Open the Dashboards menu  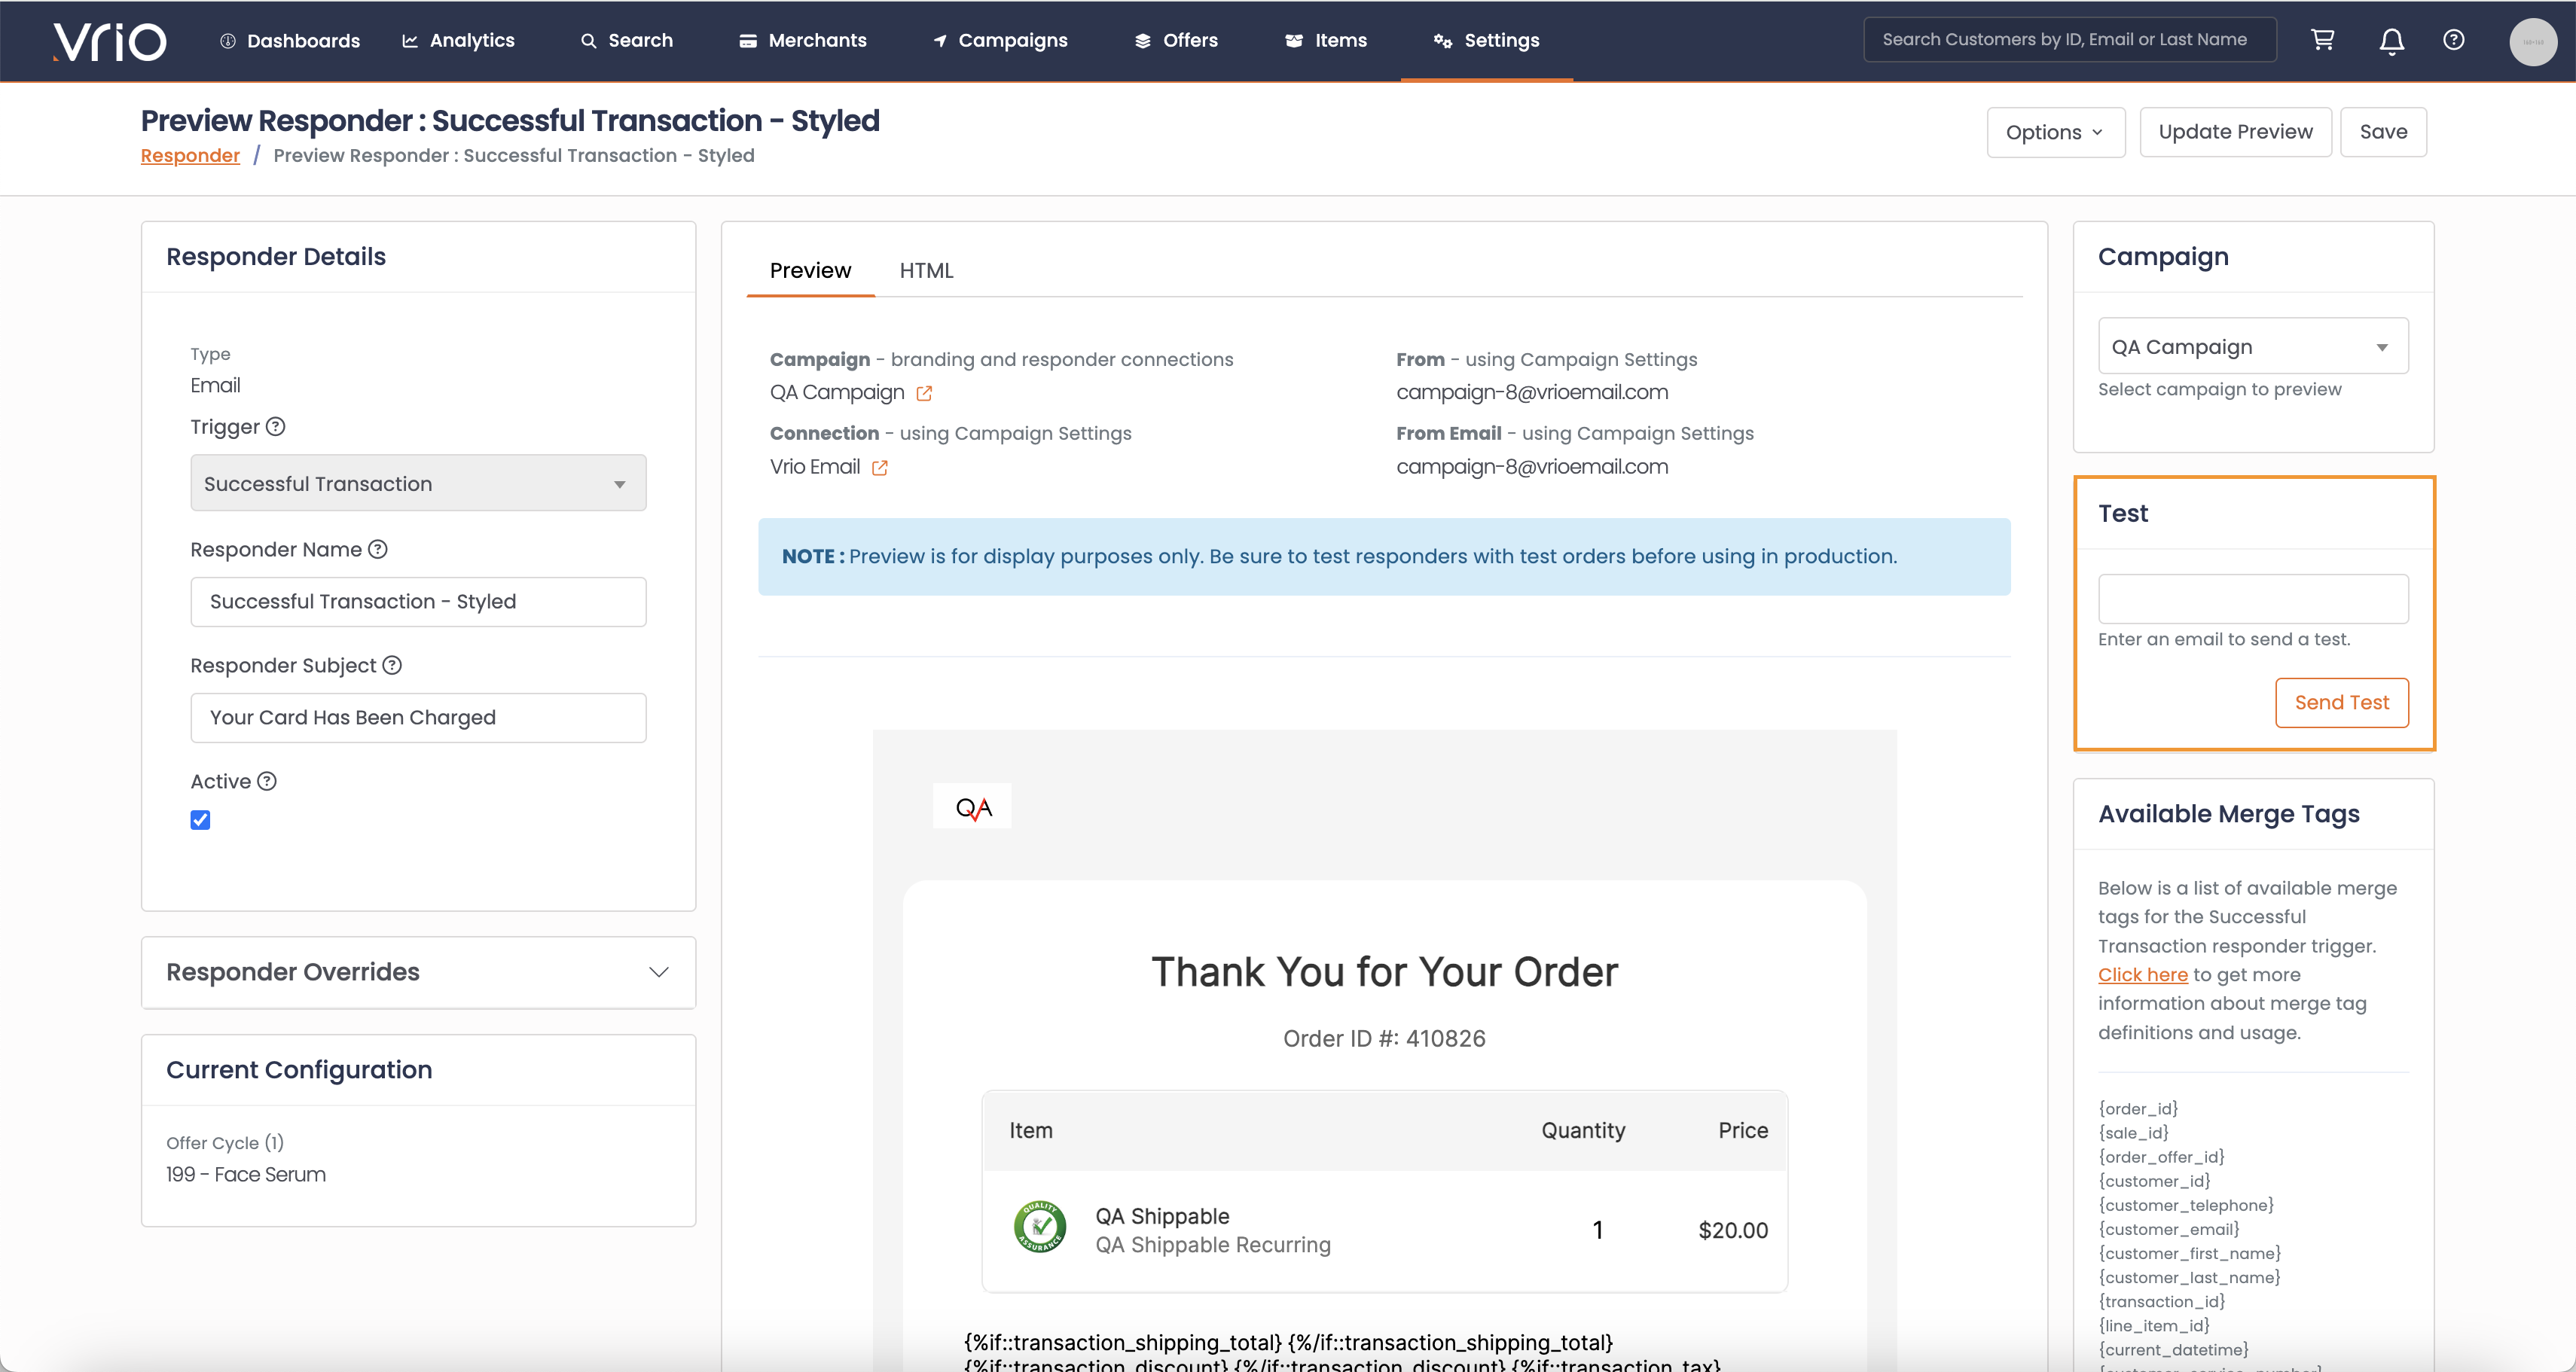(290, 41)
